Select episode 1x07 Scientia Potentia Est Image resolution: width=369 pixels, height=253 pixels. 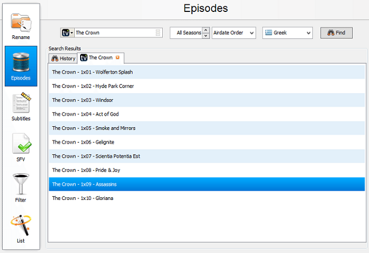207,156
